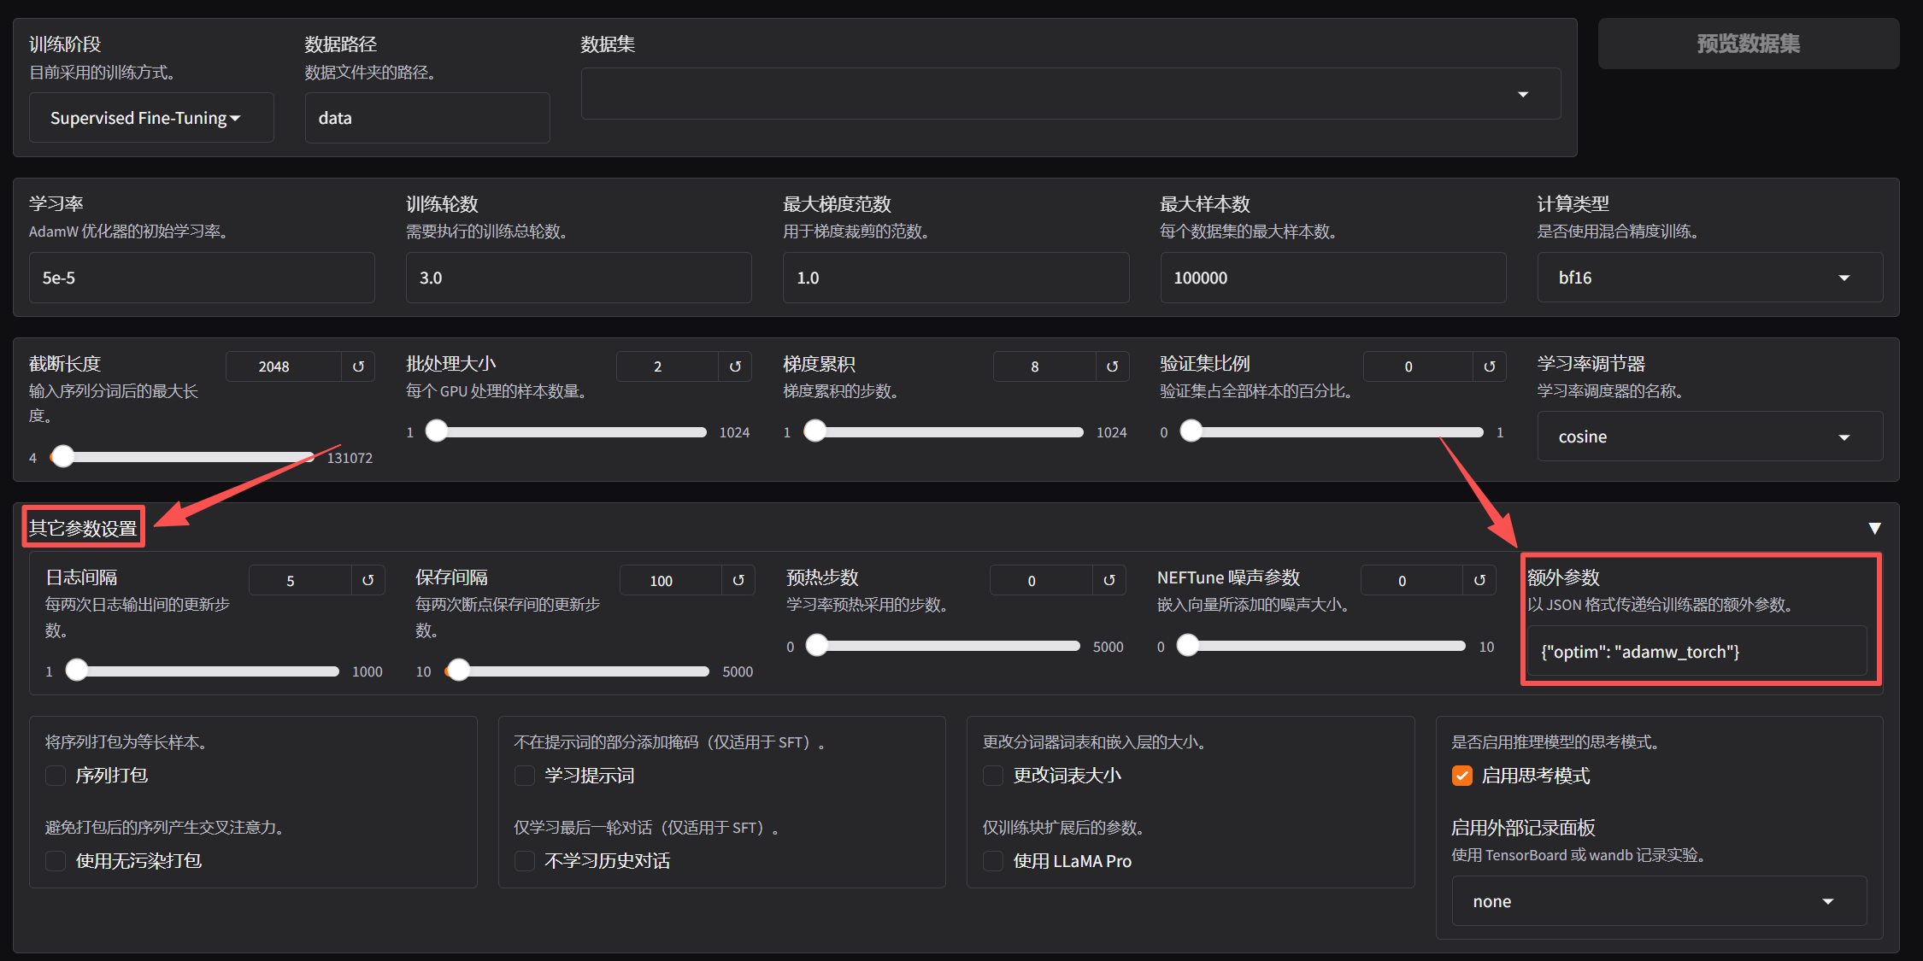Click the 梯度累积 slider handle
Image resolution: width=1923 pixels, height=961 pixels.
pos(815,431)
